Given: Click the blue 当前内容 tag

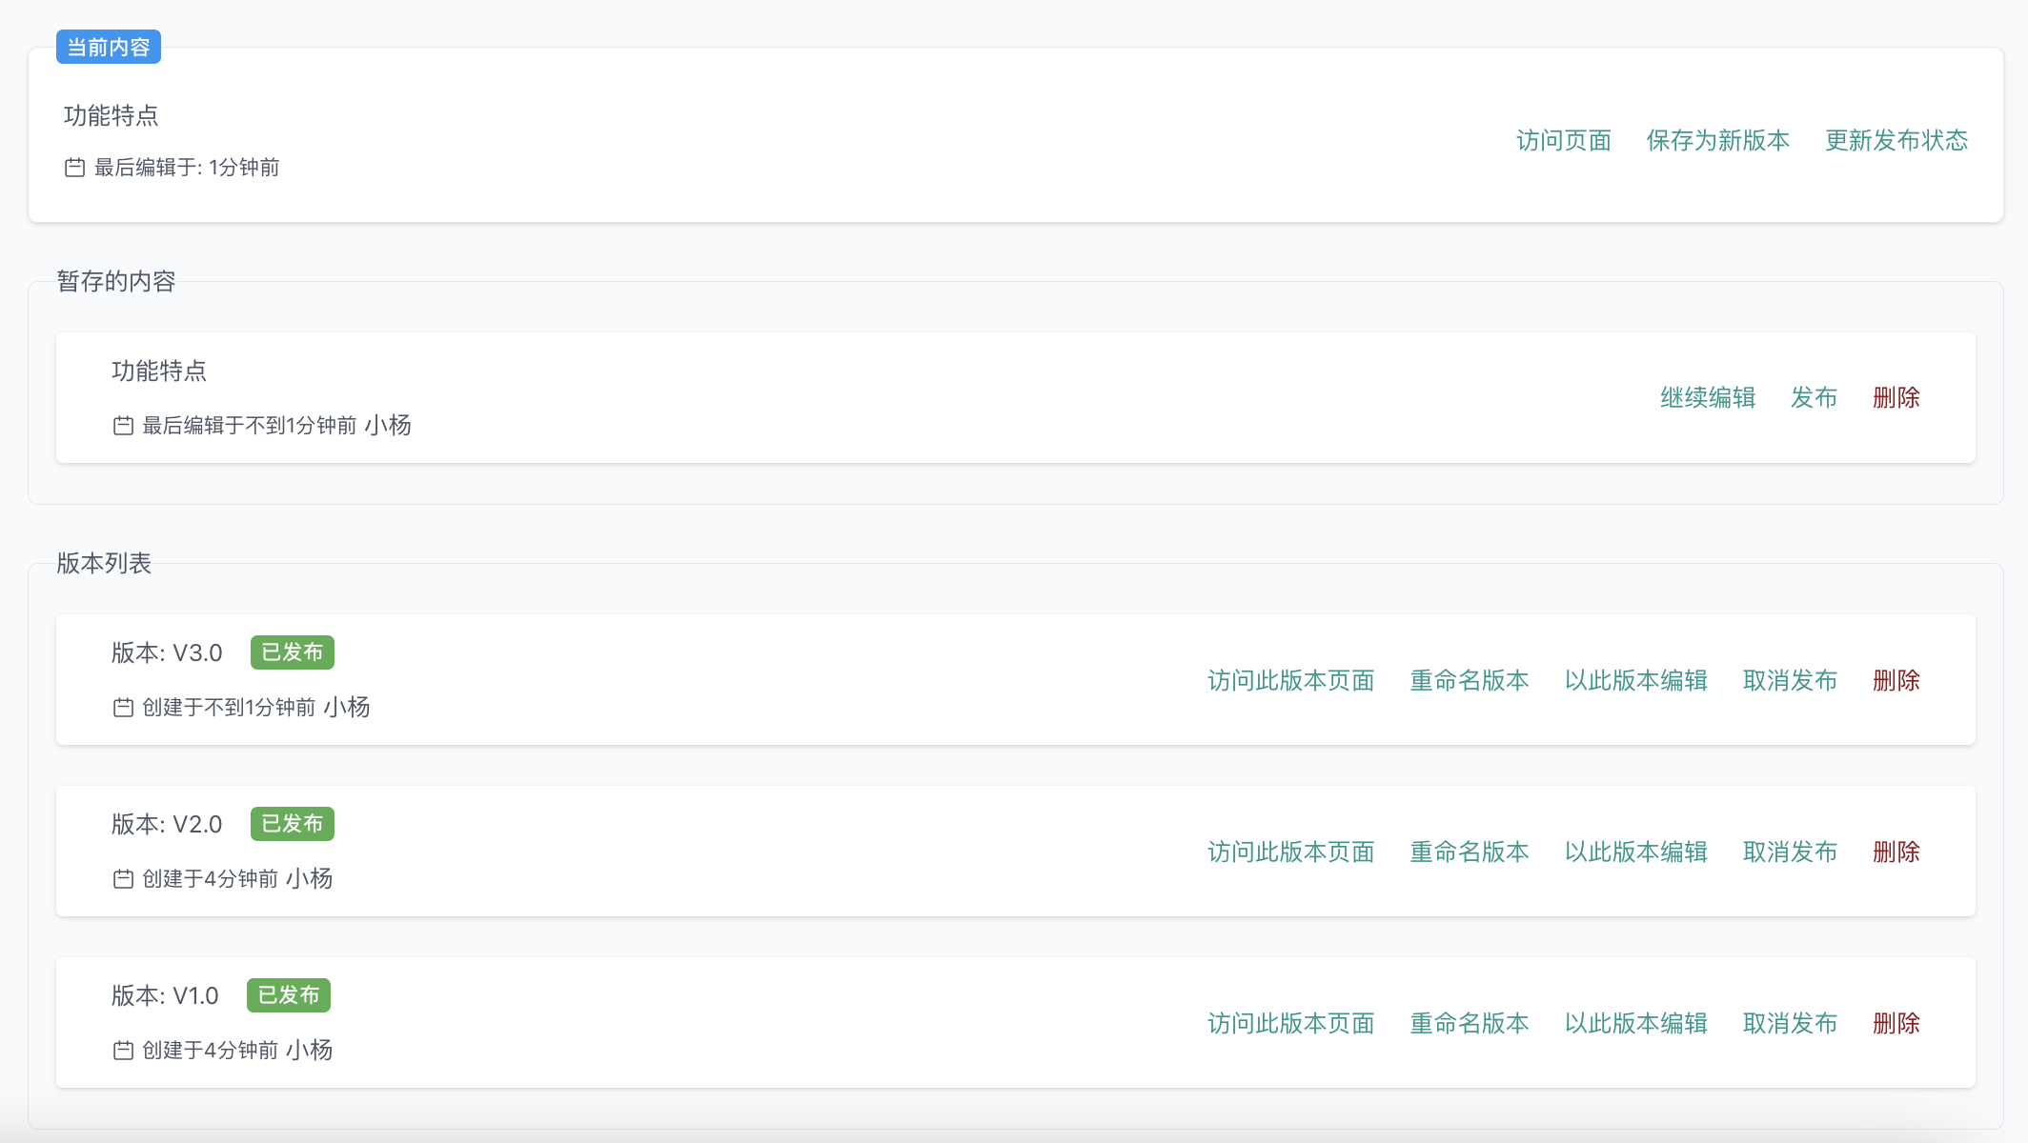Looking at the screenshot, I should point(109,48).
